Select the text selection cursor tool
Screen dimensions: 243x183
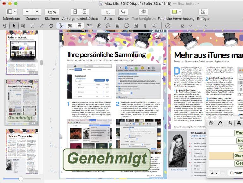tap(4, 26)
